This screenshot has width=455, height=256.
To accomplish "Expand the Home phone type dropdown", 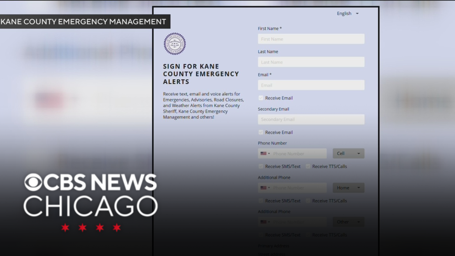I will click(348, 188).
